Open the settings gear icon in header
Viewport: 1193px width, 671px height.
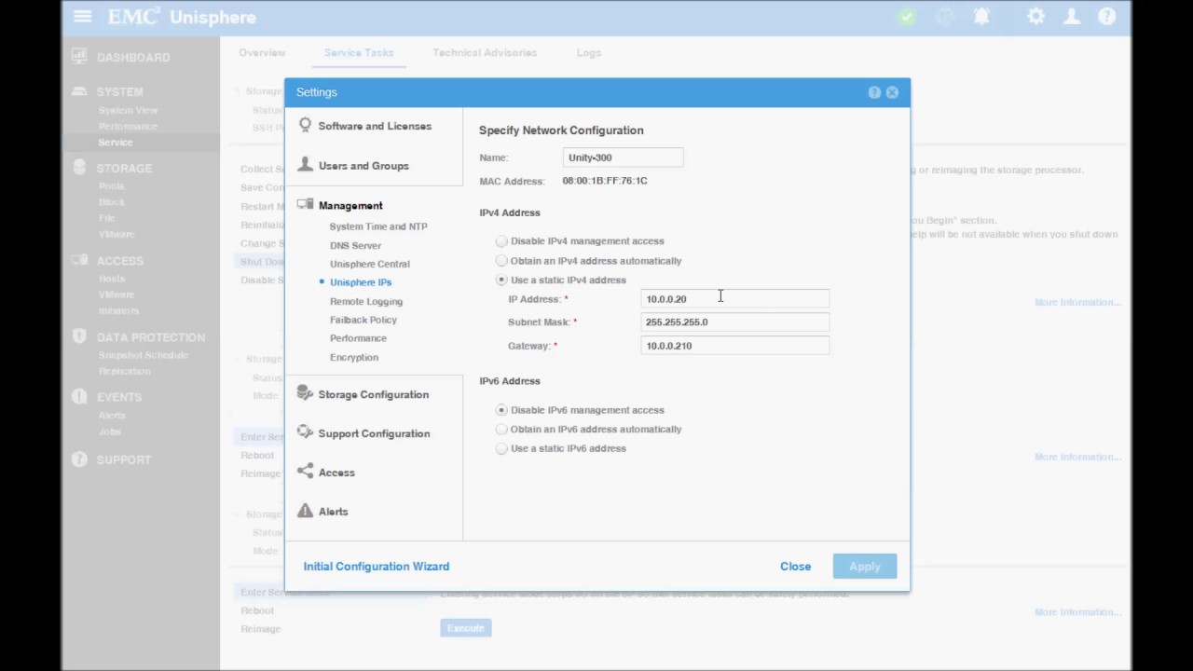(x=1035, y=17)
